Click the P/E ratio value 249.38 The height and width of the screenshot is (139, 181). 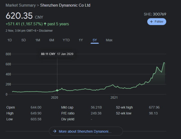click(96, 113)
